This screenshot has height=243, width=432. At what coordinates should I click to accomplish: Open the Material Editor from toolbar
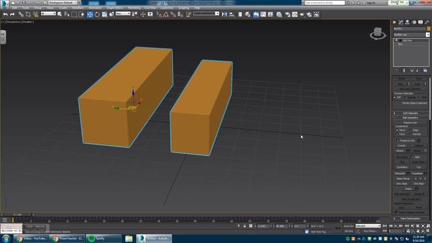[279, 14]
